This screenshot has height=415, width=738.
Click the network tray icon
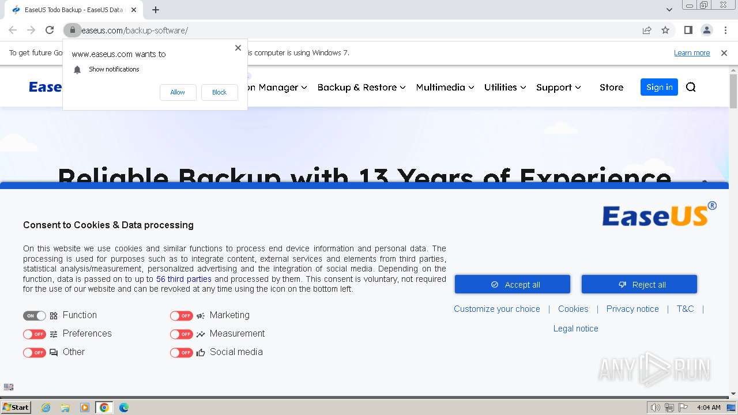[x=669, y=408]
